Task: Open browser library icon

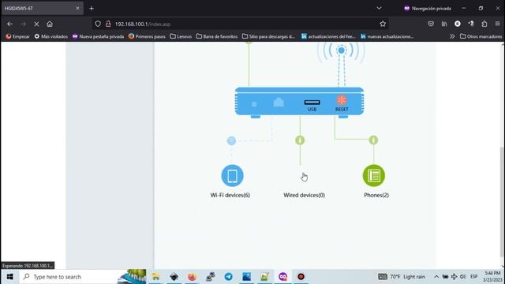Action: [x=444, y=24]
